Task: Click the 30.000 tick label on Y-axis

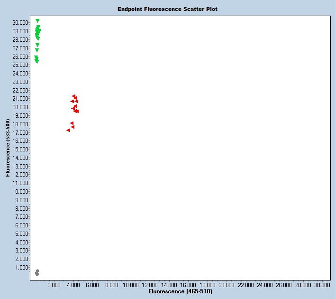Action: [21, 22]
